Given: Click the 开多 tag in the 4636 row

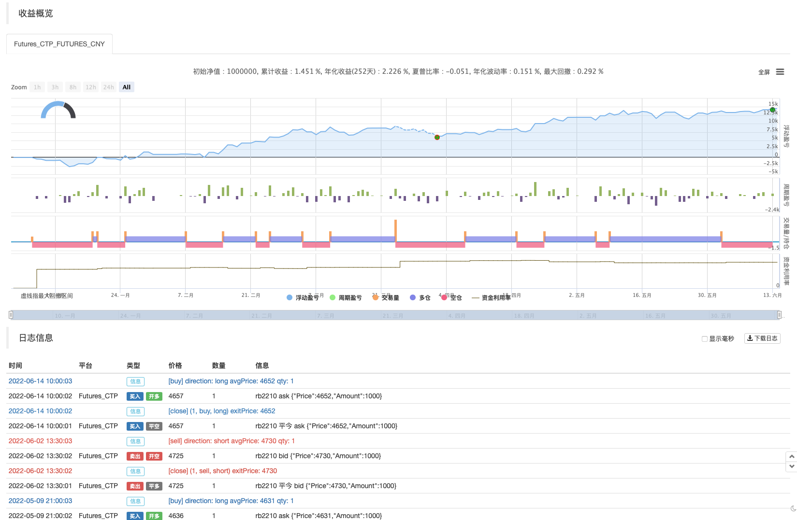Looking at the screenshot, I should click(154, 516).
